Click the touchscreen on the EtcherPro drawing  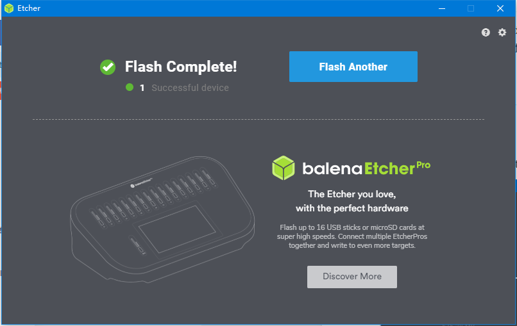(x=178, y=229)
